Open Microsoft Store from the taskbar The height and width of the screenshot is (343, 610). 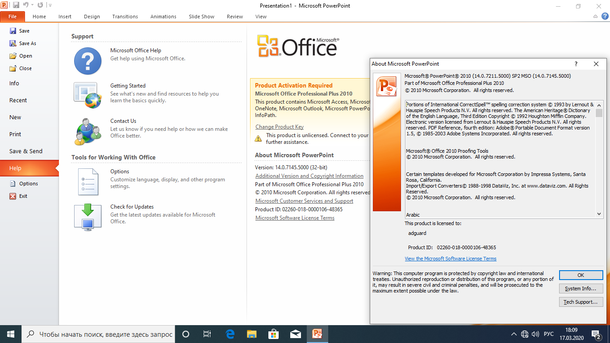(273, 334)
